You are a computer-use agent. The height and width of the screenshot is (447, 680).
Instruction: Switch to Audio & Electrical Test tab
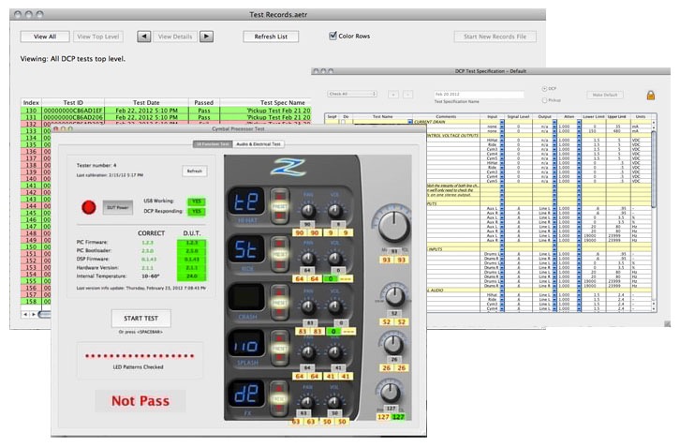click(259, 144)
